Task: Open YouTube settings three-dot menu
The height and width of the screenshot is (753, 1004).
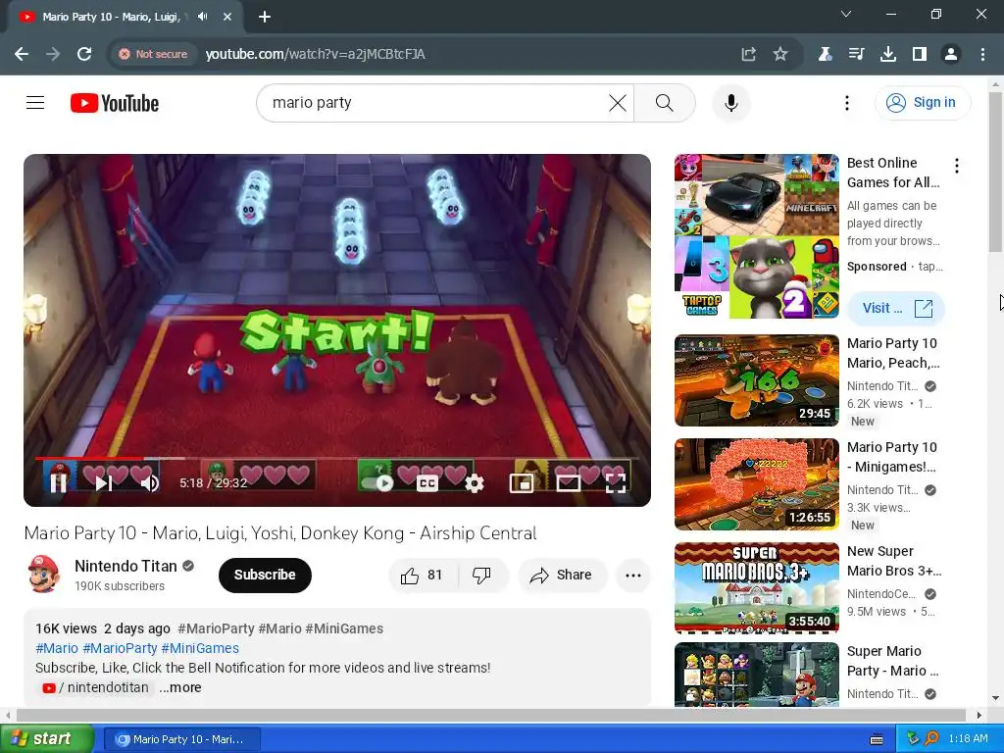Action: coord(846,102)
